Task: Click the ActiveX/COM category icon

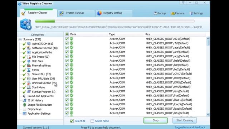Action: point(29,44)
